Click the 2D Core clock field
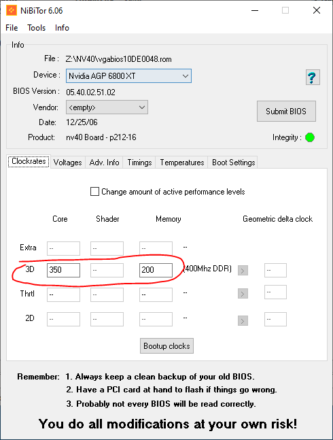Image resolution: width=333 pixels, height=440 pixels. pos(63,319)
